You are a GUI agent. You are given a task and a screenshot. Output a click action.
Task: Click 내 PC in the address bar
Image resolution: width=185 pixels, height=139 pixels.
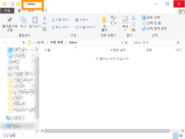coord(41,42)
